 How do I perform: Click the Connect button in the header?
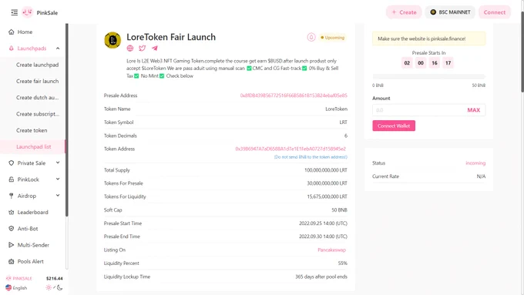click(x=494, y=12)
